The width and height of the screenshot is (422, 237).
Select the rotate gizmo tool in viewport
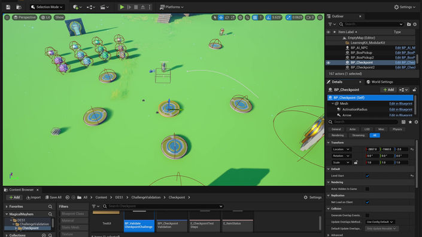(227, 17)
